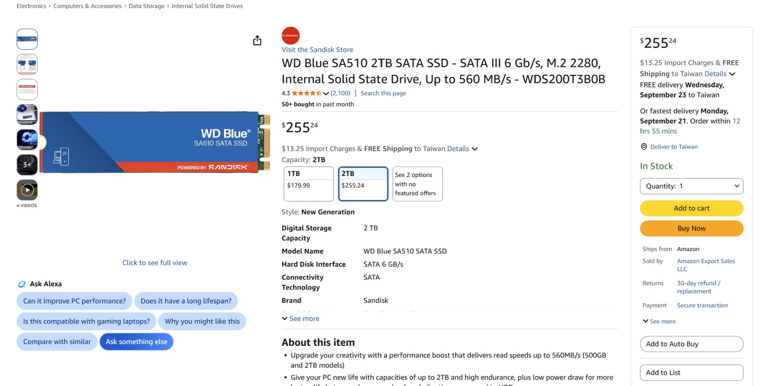
Task: Click the star rating icons
Action: pos(307,94)
